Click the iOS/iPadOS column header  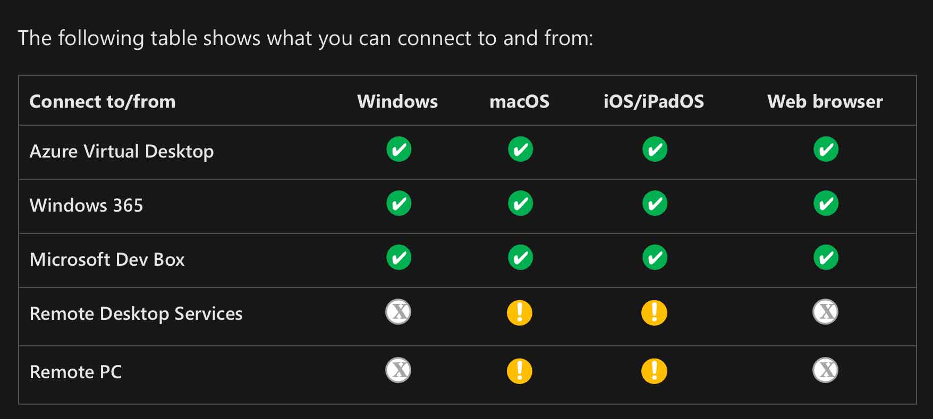654,101
